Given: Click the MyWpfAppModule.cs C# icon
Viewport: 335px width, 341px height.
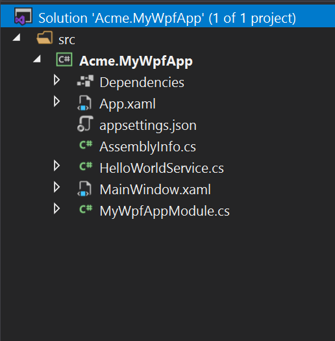Looking at the screenshot, I should (x=86, y=209).
